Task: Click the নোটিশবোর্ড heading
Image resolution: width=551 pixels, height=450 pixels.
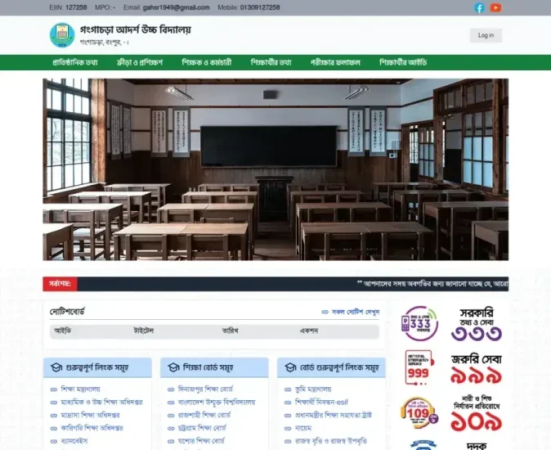Action: pyautogui.click(x=67, y=312)
